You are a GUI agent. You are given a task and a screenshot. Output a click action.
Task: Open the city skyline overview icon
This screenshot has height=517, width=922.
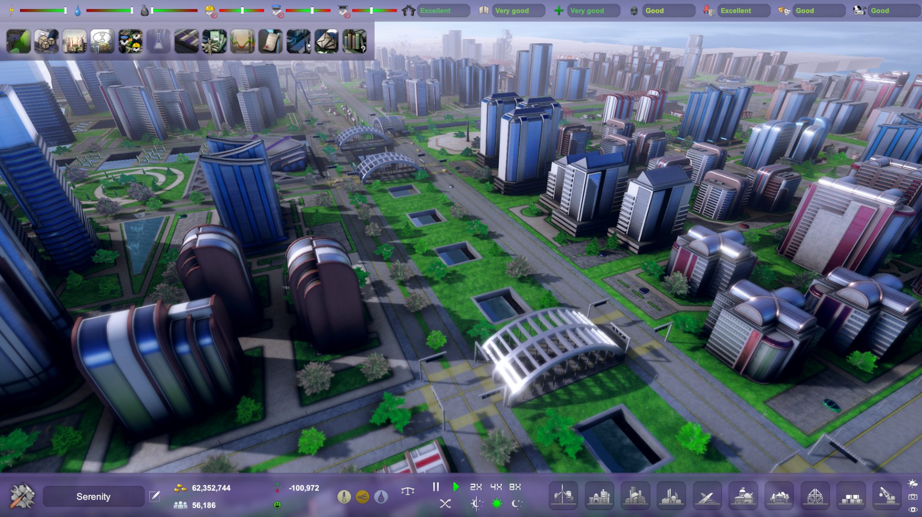[74, 41]
